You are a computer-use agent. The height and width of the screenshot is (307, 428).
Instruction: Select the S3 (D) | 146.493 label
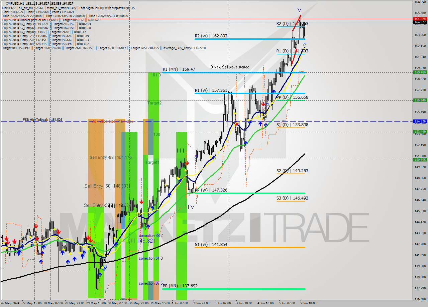tap(292, 198)
